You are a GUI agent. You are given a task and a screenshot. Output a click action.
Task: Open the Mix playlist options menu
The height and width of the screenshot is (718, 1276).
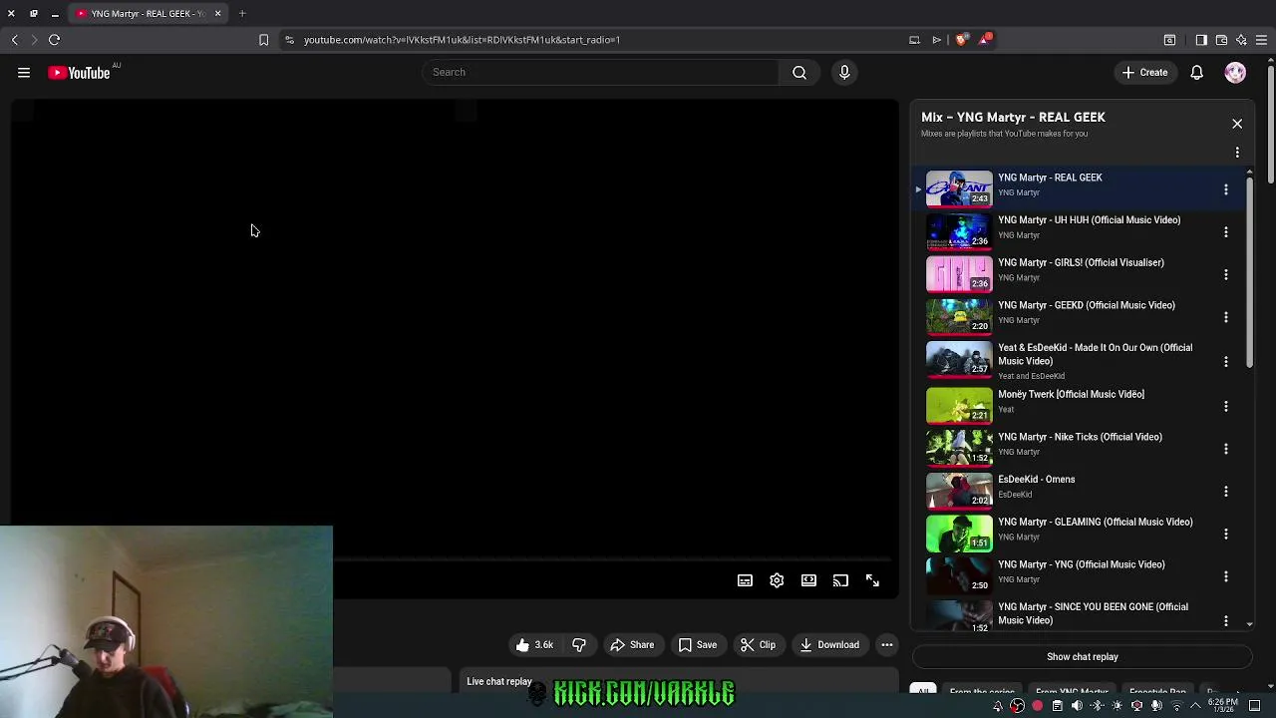(x=1237, y=153)
